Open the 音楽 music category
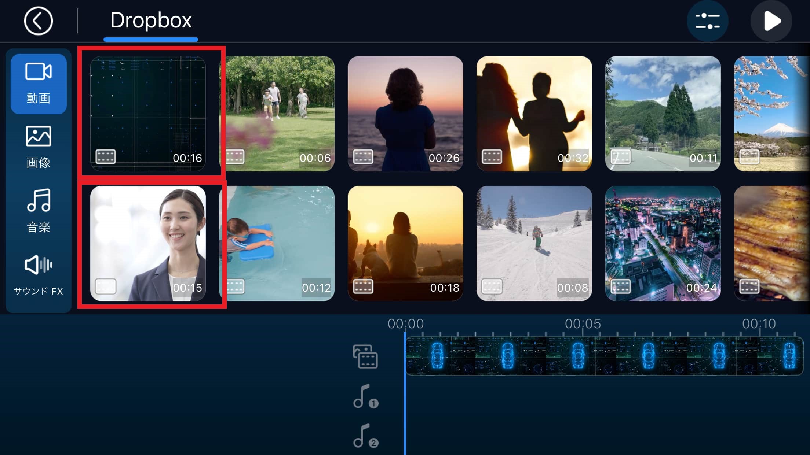 39,211
